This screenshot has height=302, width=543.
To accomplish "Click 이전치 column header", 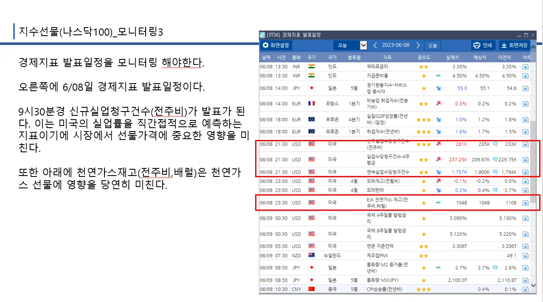I will (504, 57).
